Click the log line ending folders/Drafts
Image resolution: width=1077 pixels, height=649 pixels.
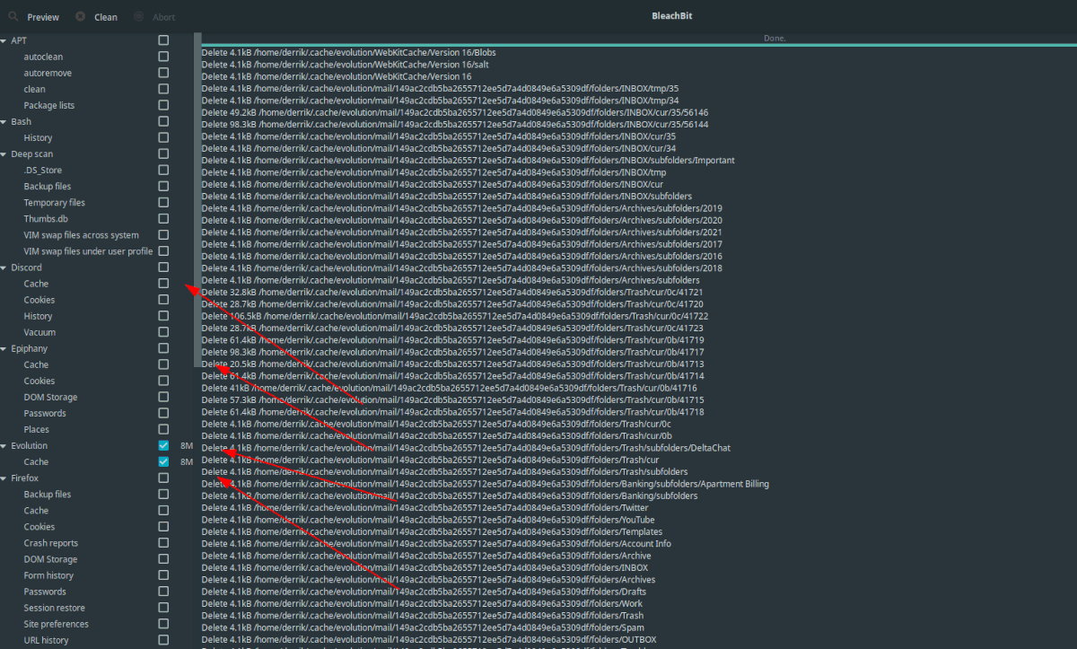click(x=423, y=592)
